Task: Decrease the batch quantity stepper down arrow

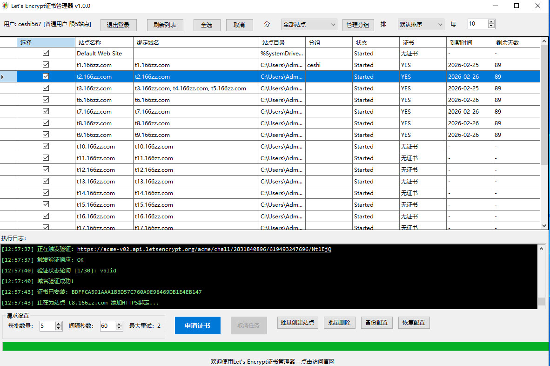Action: click(x=59, y=328)
